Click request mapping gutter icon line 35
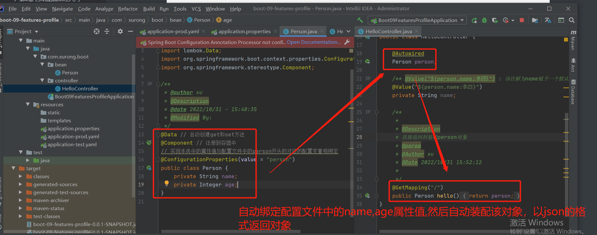This screenshot has height=235, width=597. point(367,196)
